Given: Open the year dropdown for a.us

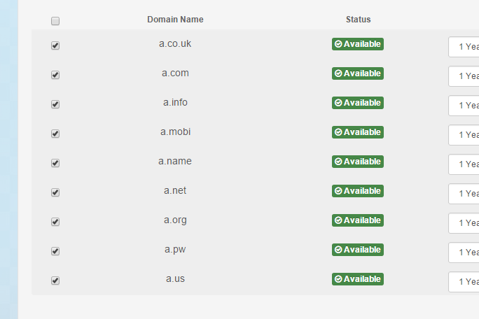Looking at the screenshot, I should (464, 282).
